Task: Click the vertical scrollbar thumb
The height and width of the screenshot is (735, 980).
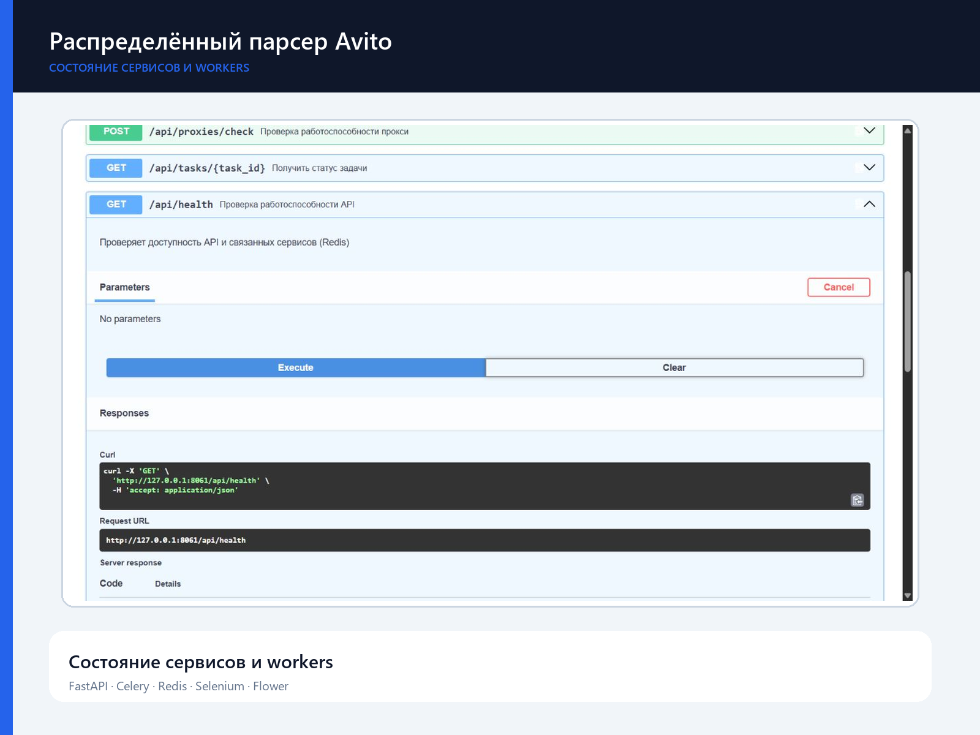Action: pyautogui.click(x=908, y=322)
